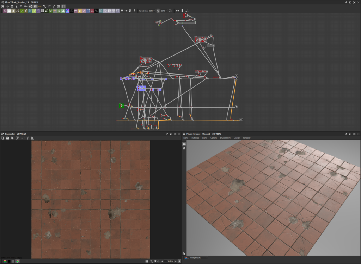Open the Environment menu in 3D view
361x264 pixels.
[225, 138]
